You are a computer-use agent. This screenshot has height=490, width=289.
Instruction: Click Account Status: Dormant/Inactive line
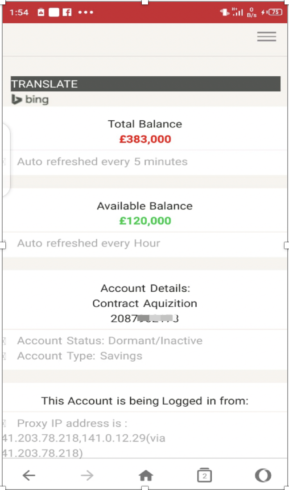coord(110,340)
